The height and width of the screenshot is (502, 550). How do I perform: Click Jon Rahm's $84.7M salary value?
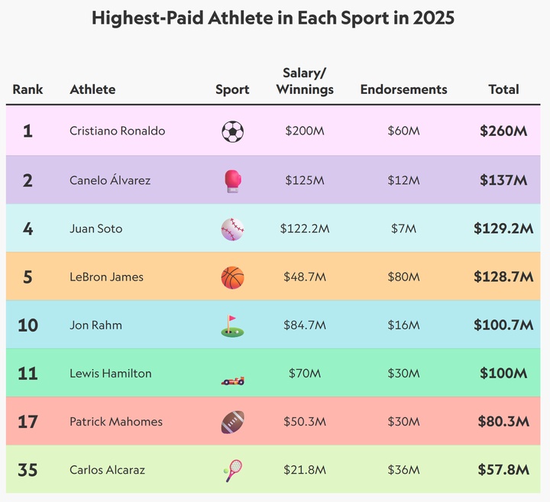305,325
